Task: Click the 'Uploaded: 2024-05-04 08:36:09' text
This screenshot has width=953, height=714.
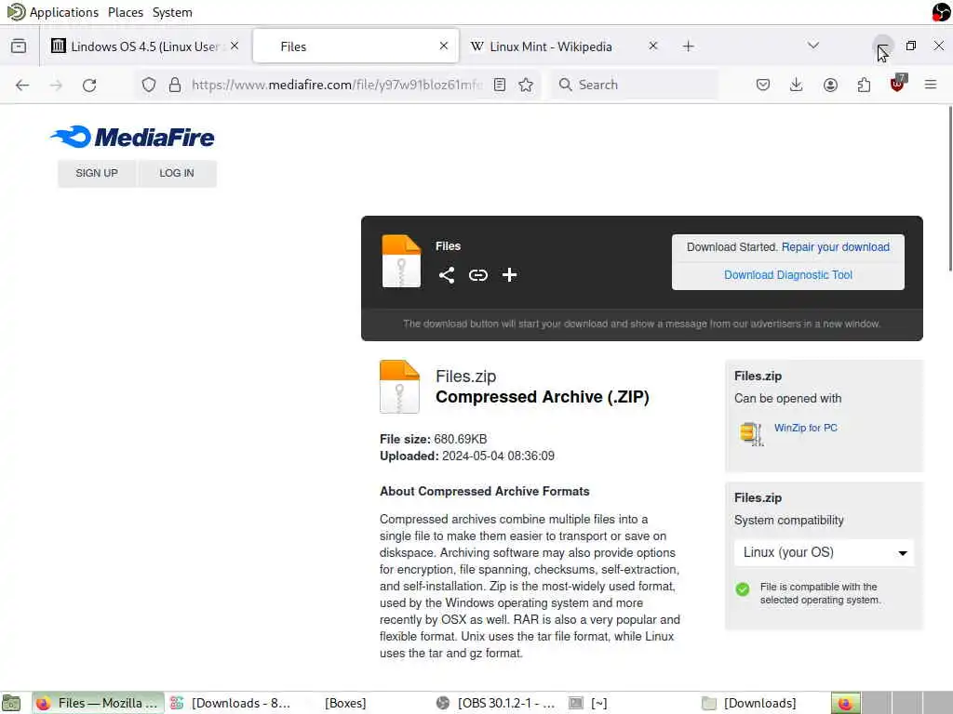Action: pos(467,456)
